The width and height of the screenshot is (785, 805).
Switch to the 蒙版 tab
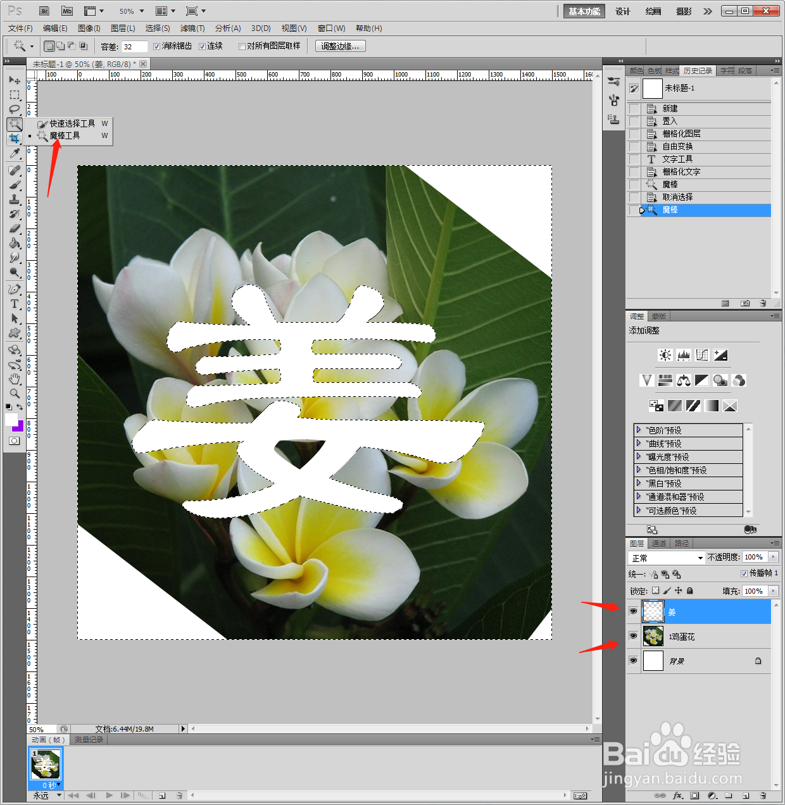click(659, 316)
